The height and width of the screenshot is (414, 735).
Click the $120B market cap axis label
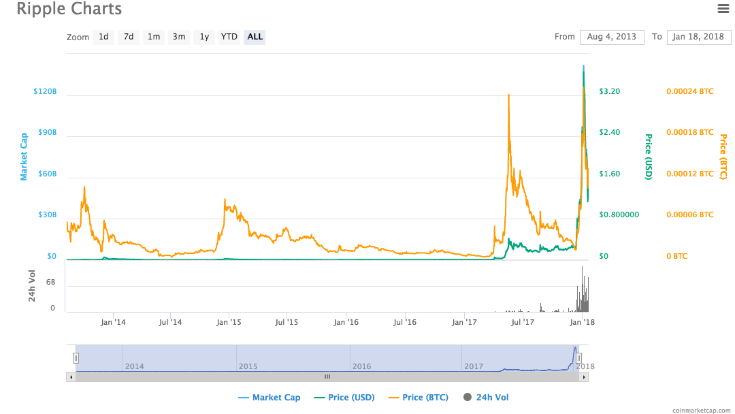[x=45, y=91]
